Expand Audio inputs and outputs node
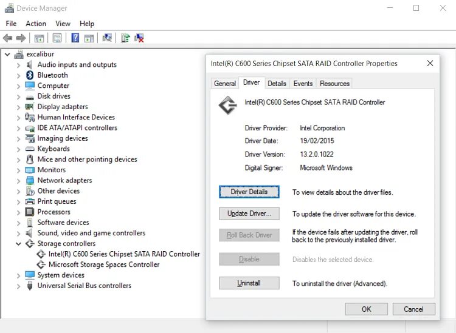This screenshot has width=456, height=333. pyautogui.click(x=19, y=65)
